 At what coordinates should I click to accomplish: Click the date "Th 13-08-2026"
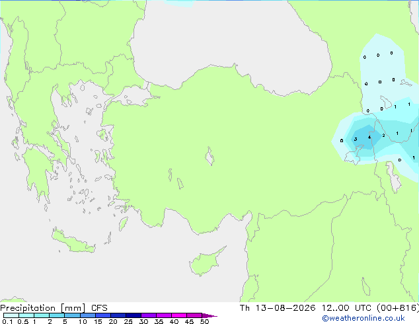pyautogui.click(x=278, y=308)
